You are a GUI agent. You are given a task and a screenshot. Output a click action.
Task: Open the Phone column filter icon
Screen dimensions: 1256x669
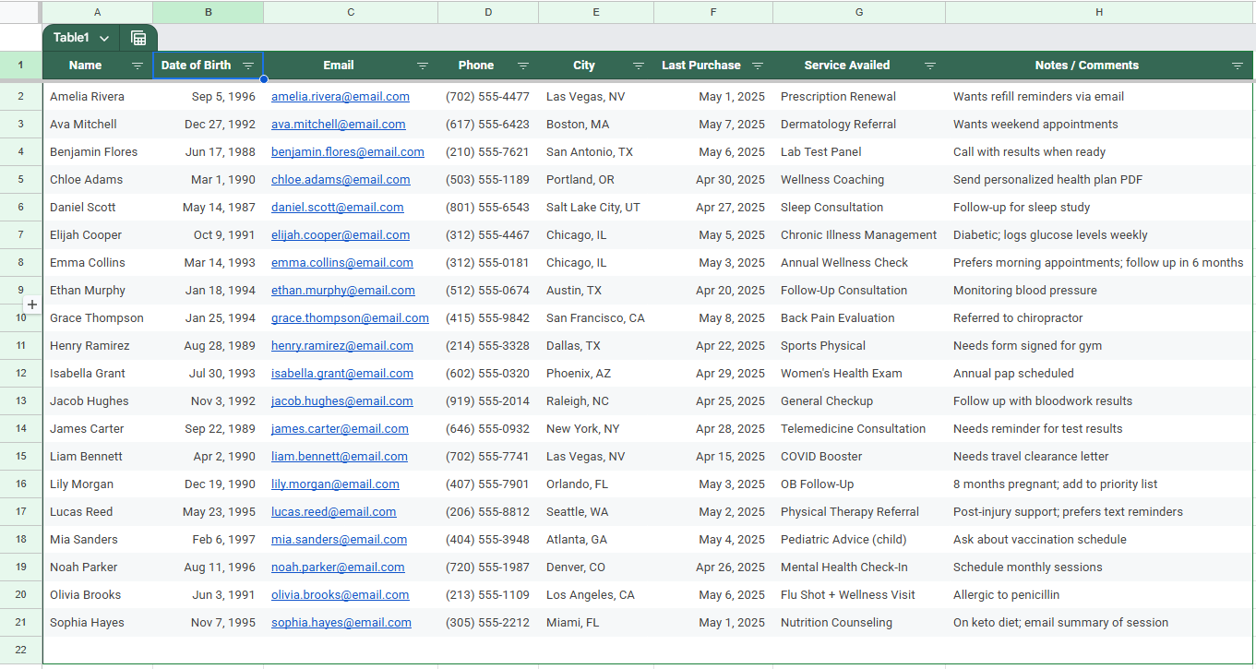click(x=523, y=66)
